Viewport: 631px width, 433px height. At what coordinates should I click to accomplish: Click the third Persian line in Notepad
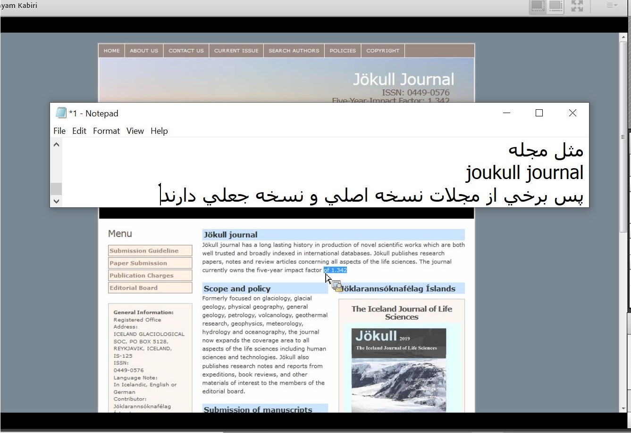point(372,196)
